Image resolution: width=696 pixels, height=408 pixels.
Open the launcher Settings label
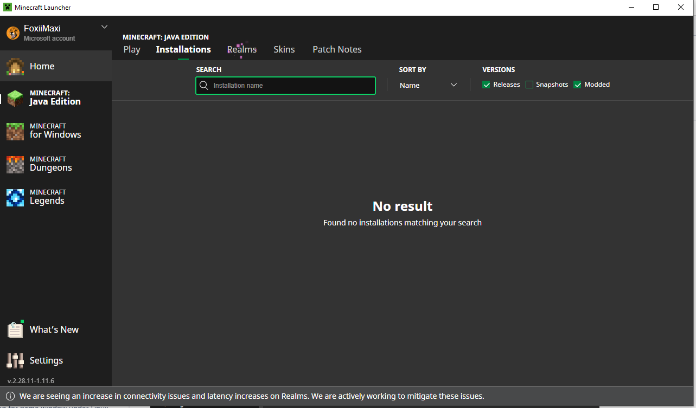point(46,360)
